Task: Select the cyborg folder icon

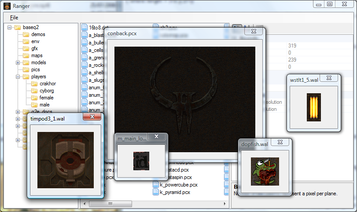Action: (34, 91)
